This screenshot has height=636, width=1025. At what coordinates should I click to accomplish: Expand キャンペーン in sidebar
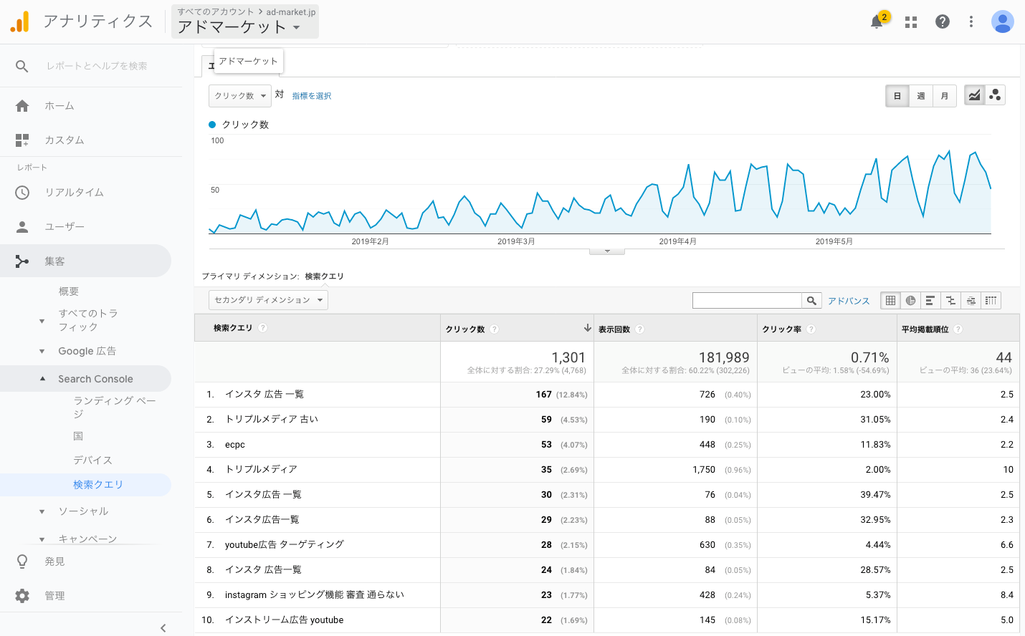[42, 539]
